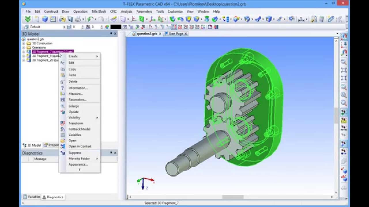
Task: Open the Create submenu in context menu
Action: click(x=83, y=56)
